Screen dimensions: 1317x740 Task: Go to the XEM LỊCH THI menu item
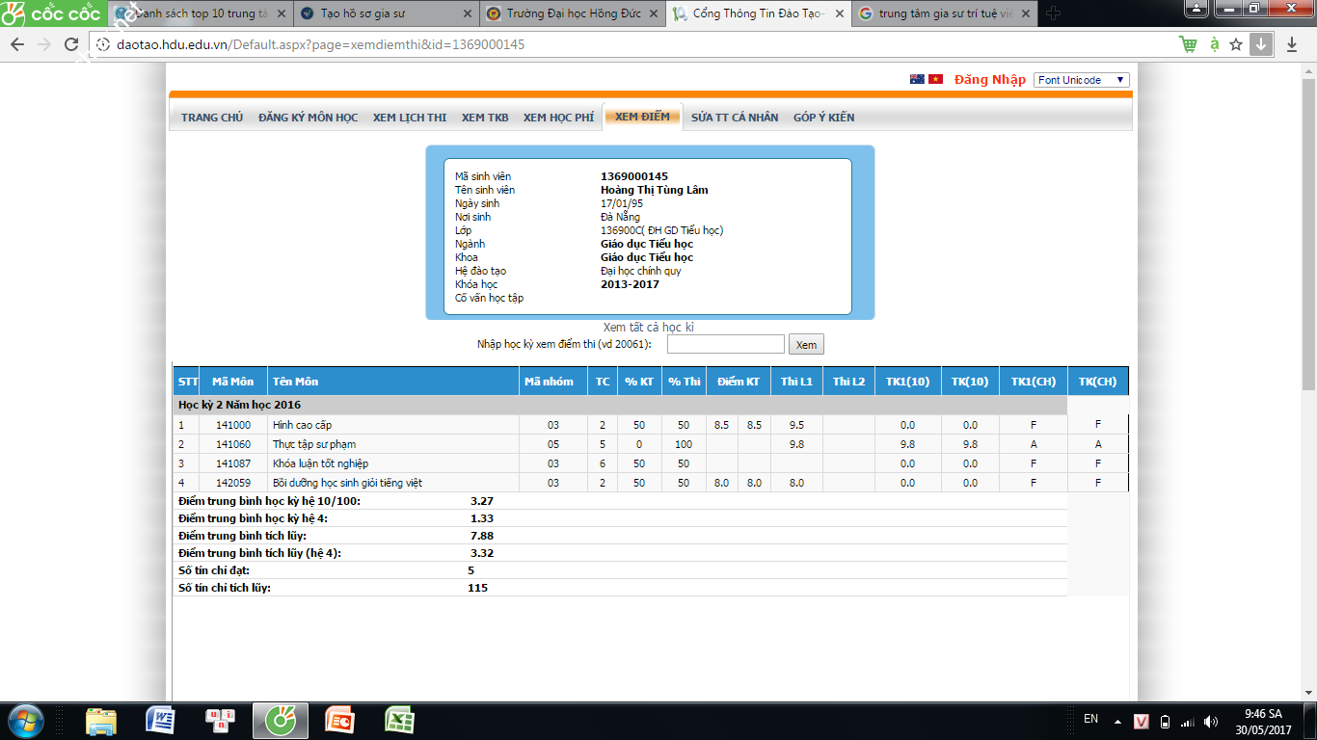410,118
